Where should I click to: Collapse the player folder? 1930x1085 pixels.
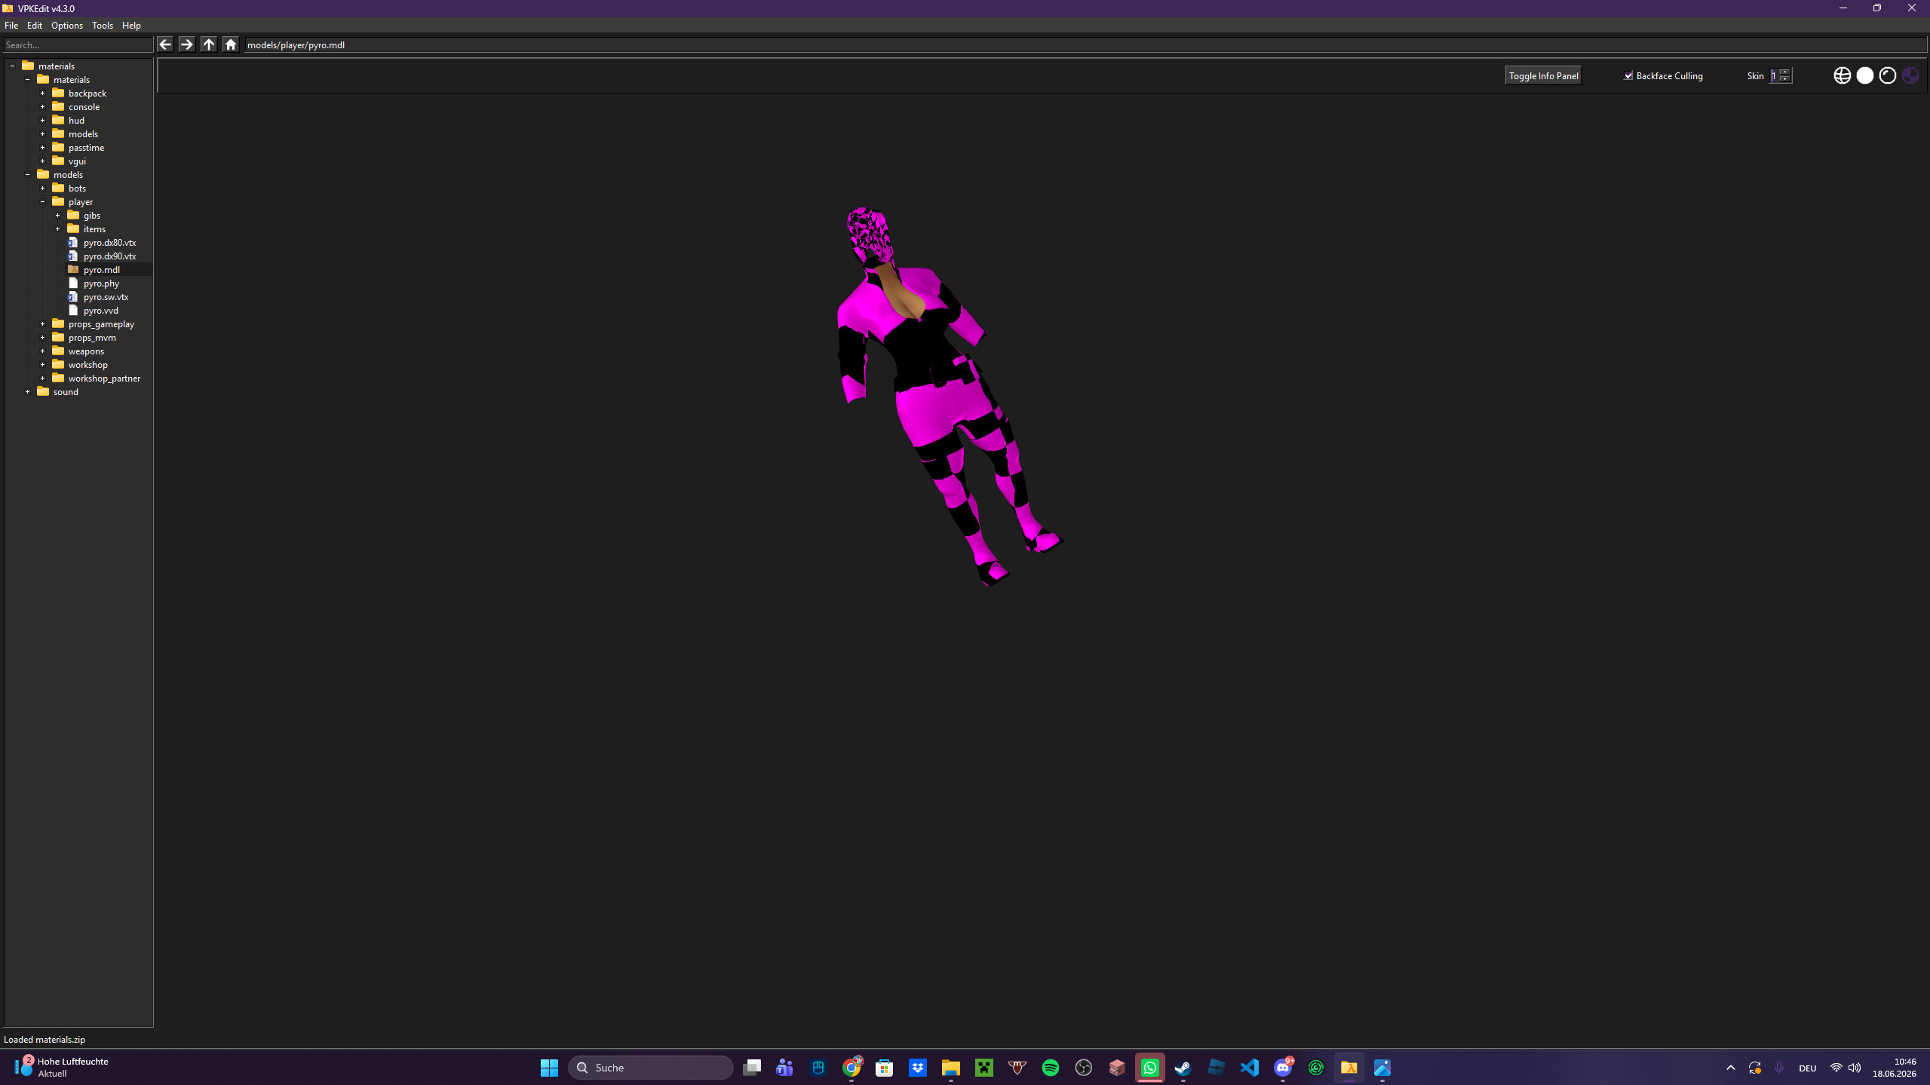(x=43, y=202)
